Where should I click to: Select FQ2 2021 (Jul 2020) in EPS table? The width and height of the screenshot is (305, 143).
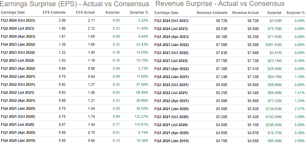17,125
